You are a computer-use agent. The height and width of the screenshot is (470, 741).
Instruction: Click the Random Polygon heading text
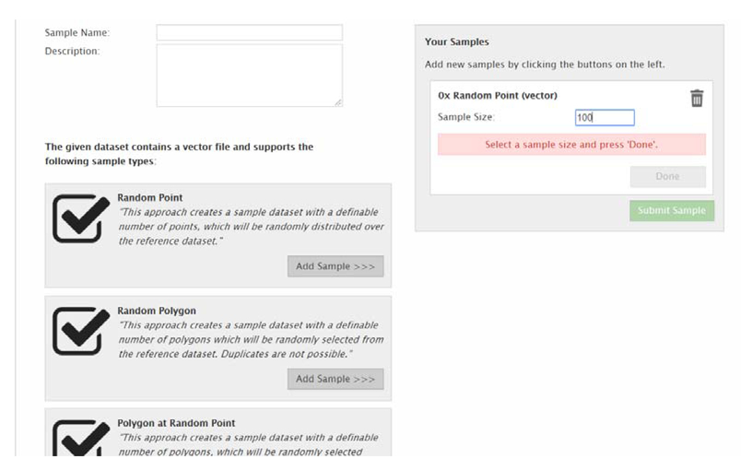(157, 311)
